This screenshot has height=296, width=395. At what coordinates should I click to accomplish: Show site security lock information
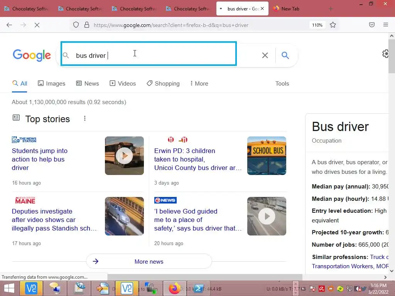point(87,25)
